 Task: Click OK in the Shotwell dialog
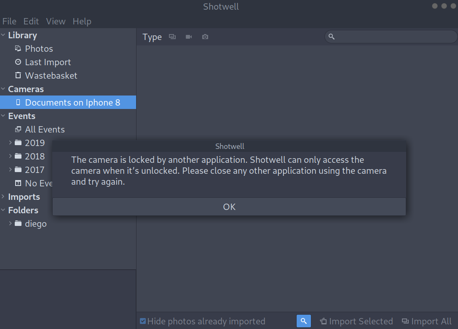229,207
